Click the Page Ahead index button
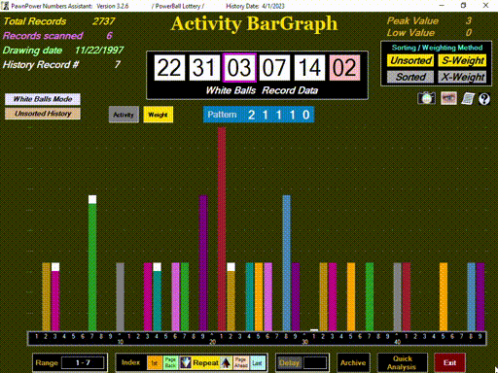This screenshot has height=373, width=498. click(240, 362)
